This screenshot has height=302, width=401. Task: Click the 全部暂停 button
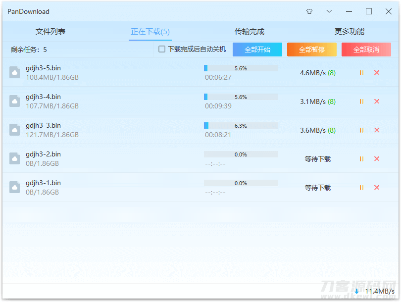point(312,50)
